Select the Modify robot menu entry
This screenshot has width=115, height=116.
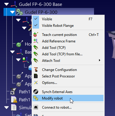(68, 98)
